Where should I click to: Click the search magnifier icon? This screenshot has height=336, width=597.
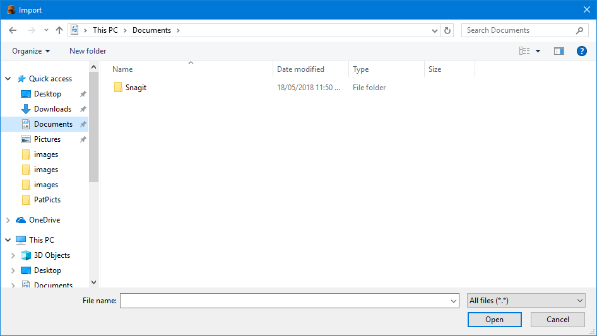tap(579, 30)
